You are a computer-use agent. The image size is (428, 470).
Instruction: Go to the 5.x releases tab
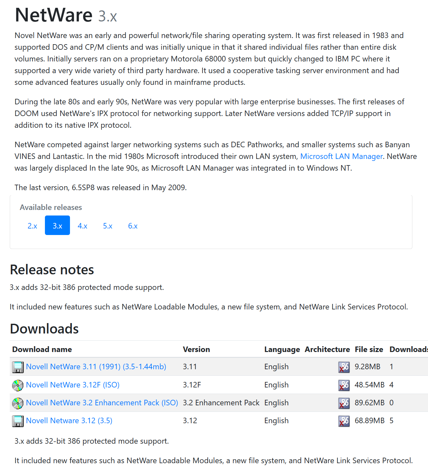tap(107, 226)
